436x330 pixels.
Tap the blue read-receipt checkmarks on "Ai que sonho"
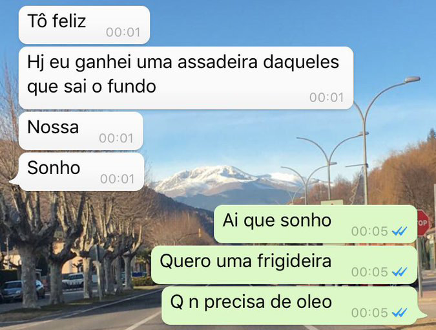point(400,231)
